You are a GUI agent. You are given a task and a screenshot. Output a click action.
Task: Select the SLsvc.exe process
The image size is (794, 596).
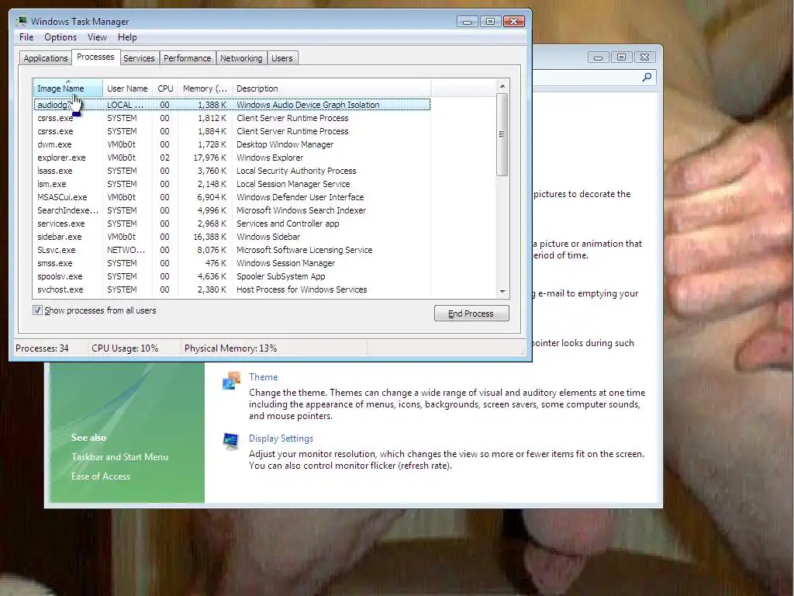coord(232,250)
